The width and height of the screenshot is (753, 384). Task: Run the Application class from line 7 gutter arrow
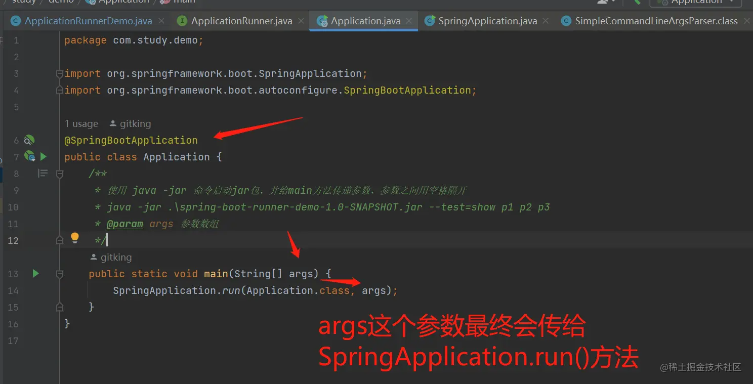44,157
